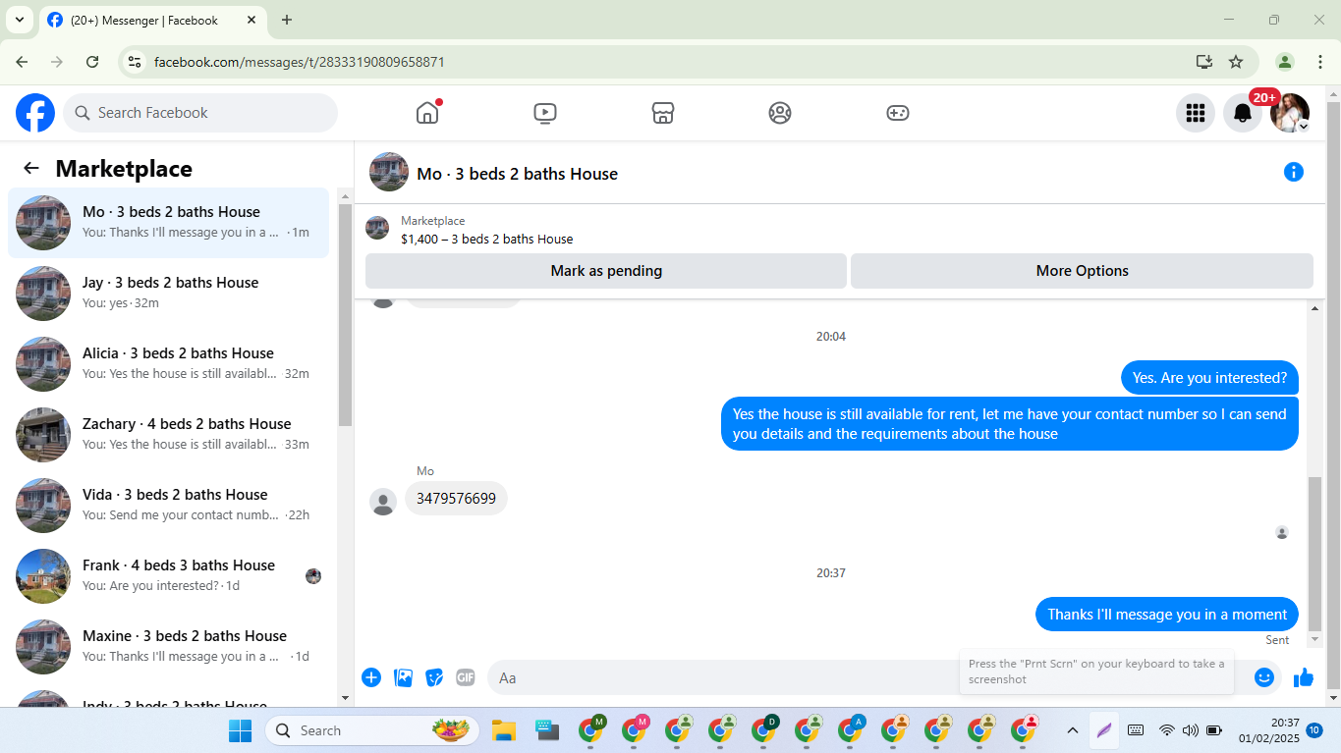Open the Video tab icon
Image resolution: width=1341 pixels, height=753 pixels.
pos(545,113)
